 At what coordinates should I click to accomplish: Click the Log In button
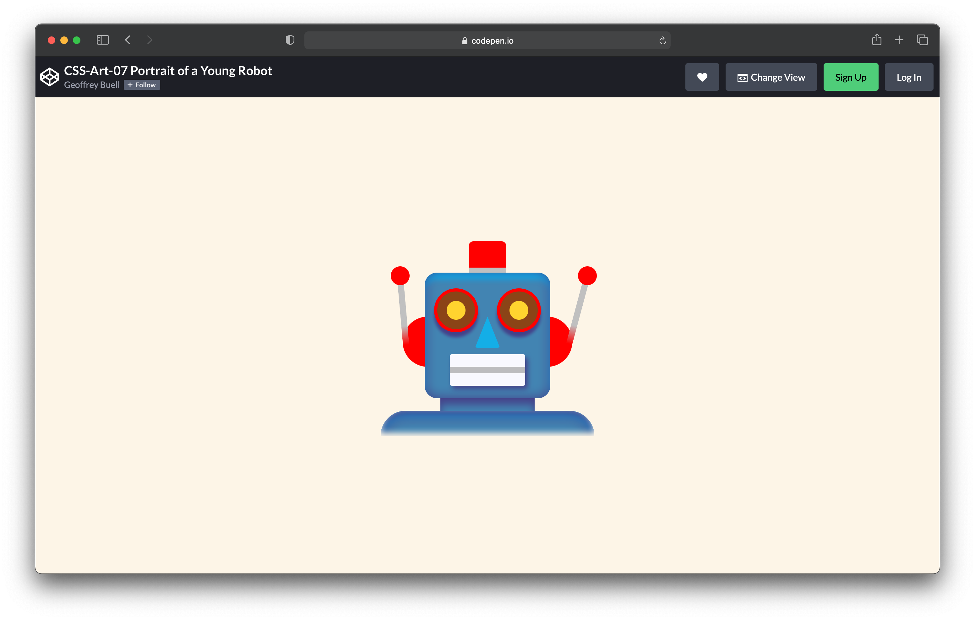click(x=909, y=77)
